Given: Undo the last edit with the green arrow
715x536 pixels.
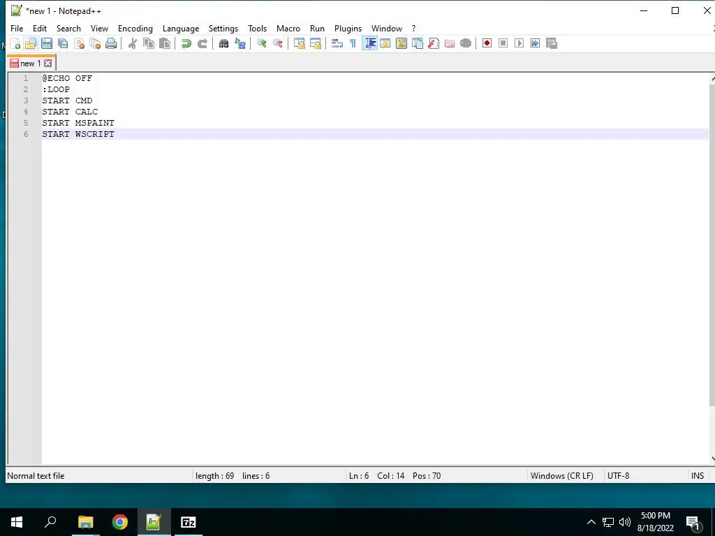Looking at the screenshot, I should 186,43.
